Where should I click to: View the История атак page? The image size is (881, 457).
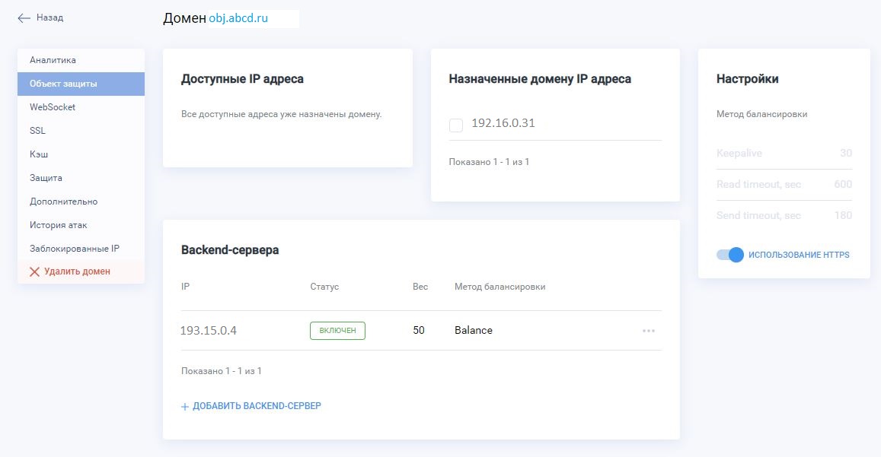(58, 225)
